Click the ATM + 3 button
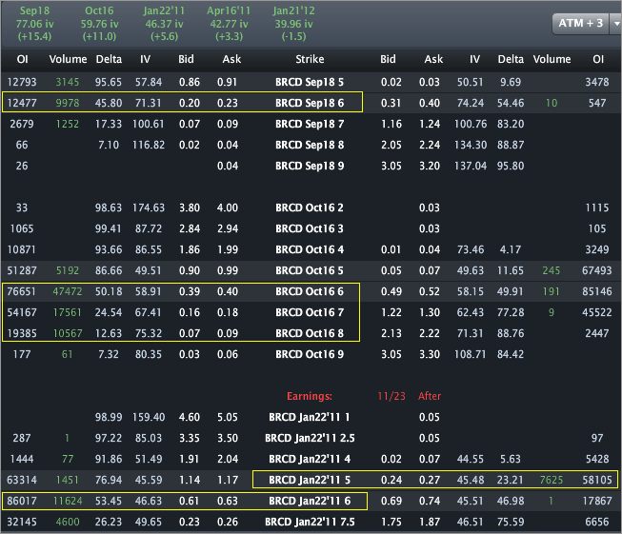 pyautogui.click(x=581, y=24)
